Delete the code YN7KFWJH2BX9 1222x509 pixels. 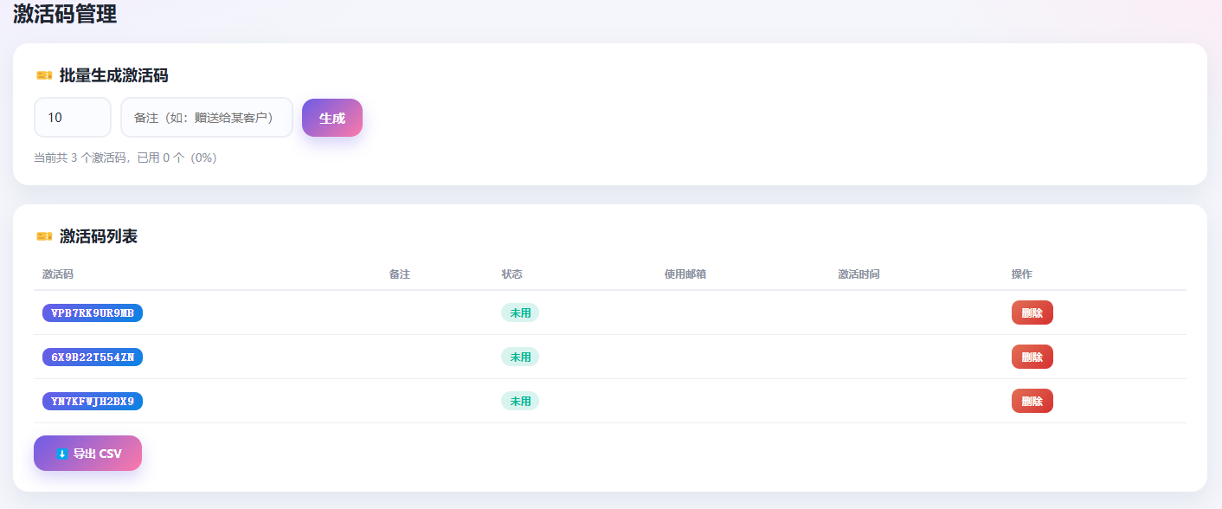pyautogui.click(x=1032, y=401)
